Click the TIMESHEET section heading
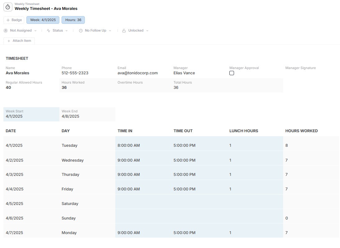340x248 pixels. pyautogui.click(x=17, y=59)
